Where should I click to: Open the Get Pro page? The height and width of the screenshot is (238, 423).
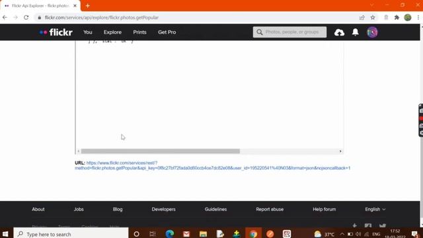[x=167, y=32]
